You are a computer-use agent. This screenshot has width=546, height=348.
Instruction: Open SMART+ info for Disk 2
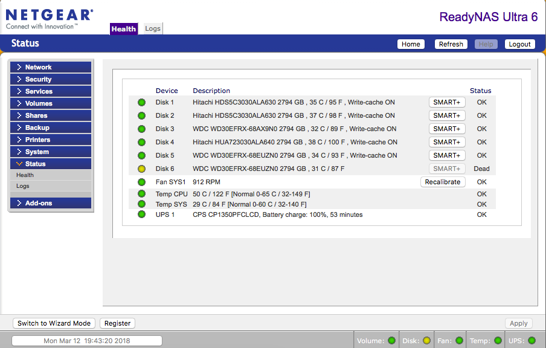[x=447, y=115]
